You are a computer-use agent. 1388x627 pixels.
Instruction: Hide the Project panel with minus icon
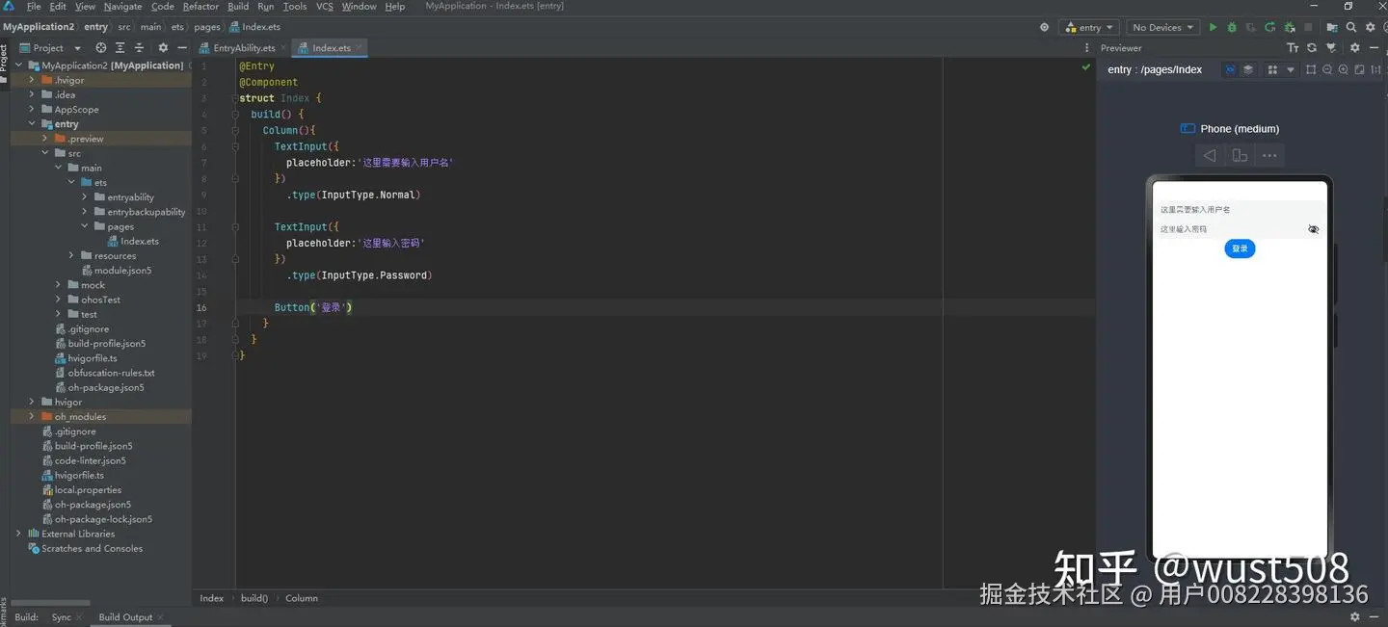[181, 47]
